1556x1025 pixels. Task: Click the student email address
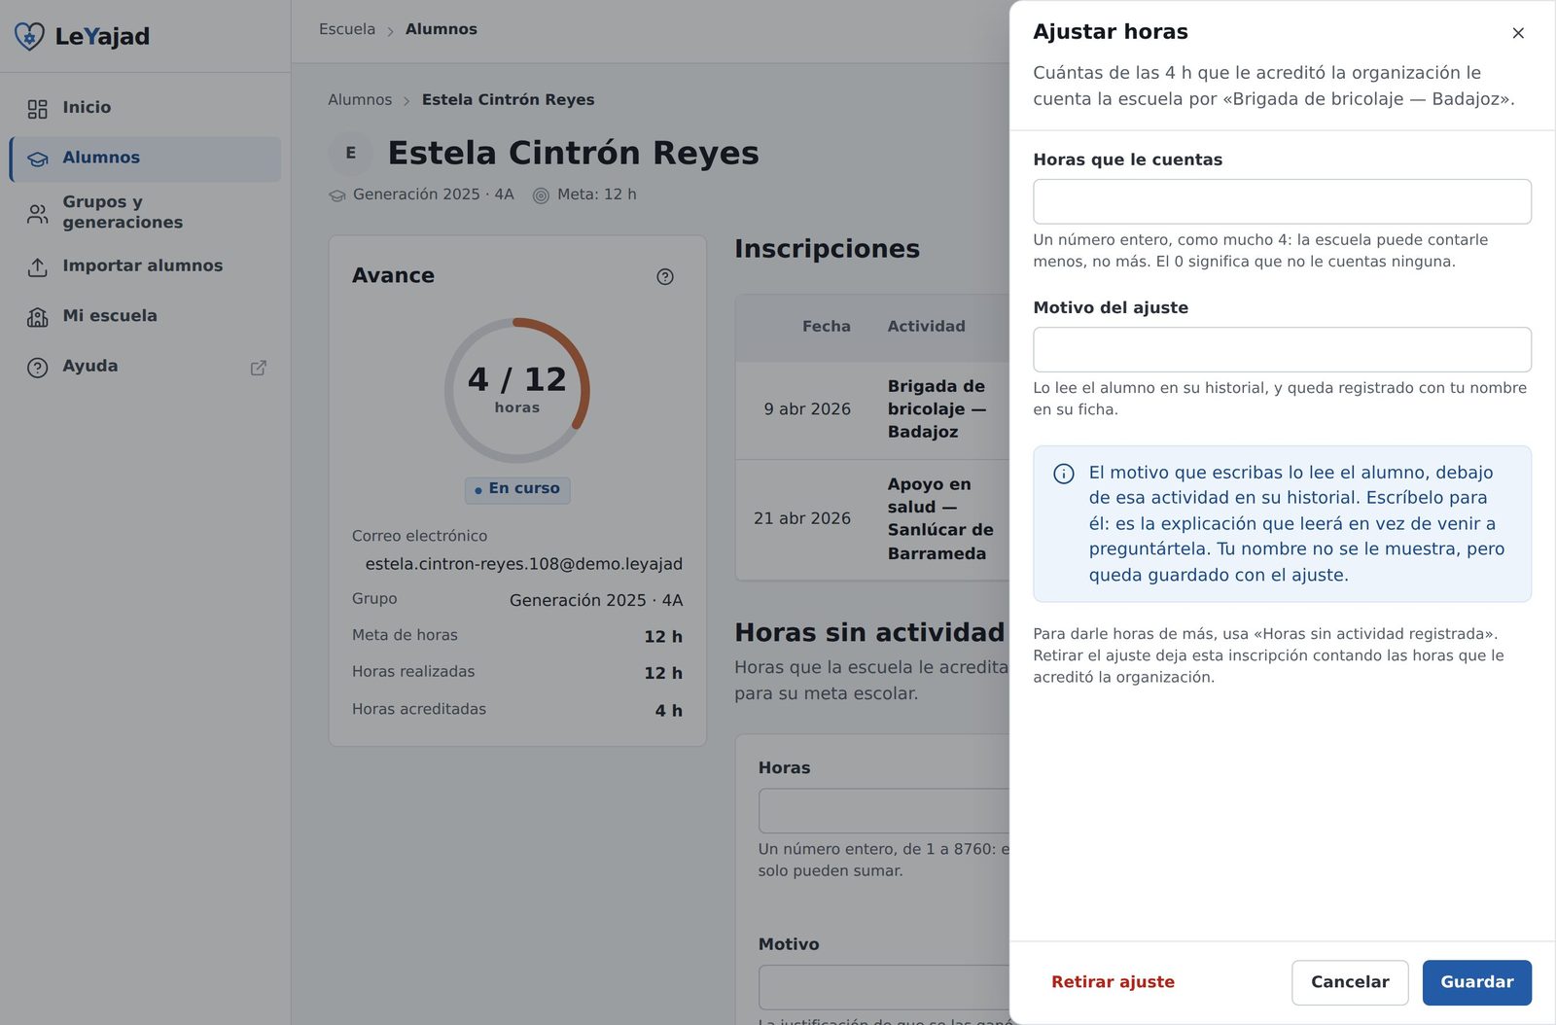524,564
